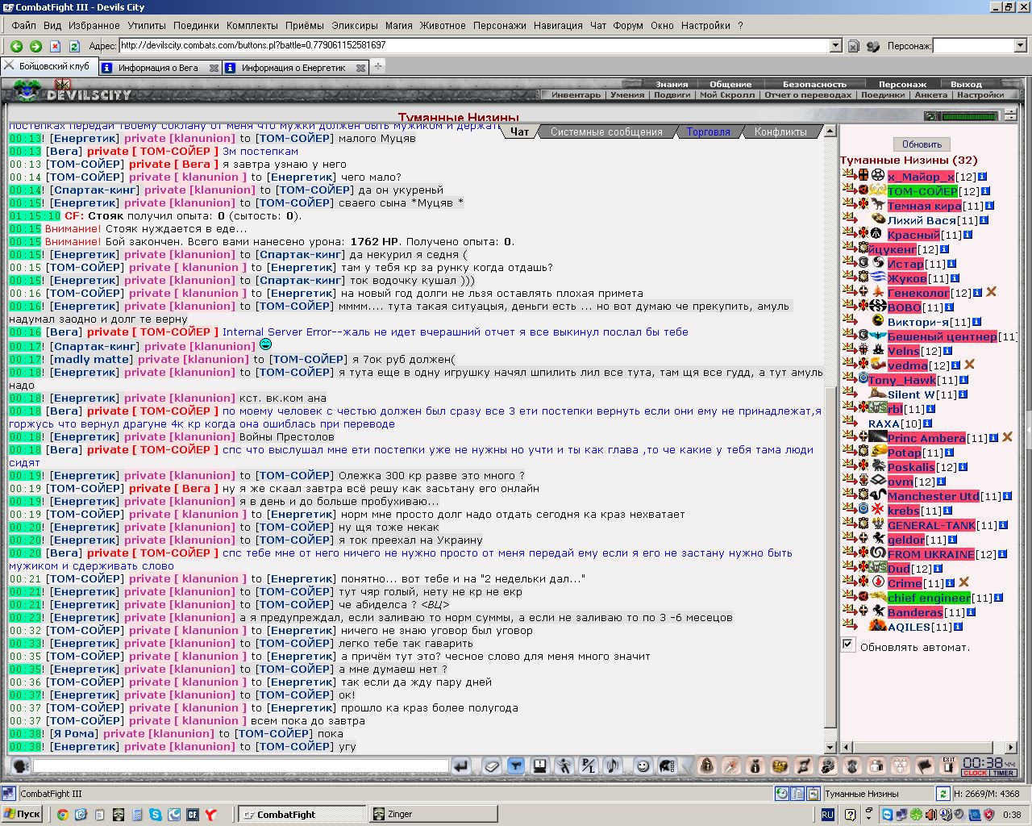Open the Инвентарь link
1032x826 pixels.
pos(576,95)
